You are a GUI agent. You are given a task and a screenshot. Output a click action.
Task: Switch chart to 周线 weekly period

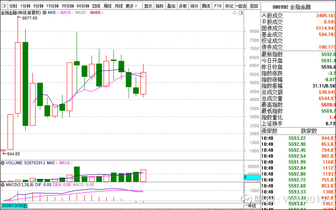click(x=108, y=6)
